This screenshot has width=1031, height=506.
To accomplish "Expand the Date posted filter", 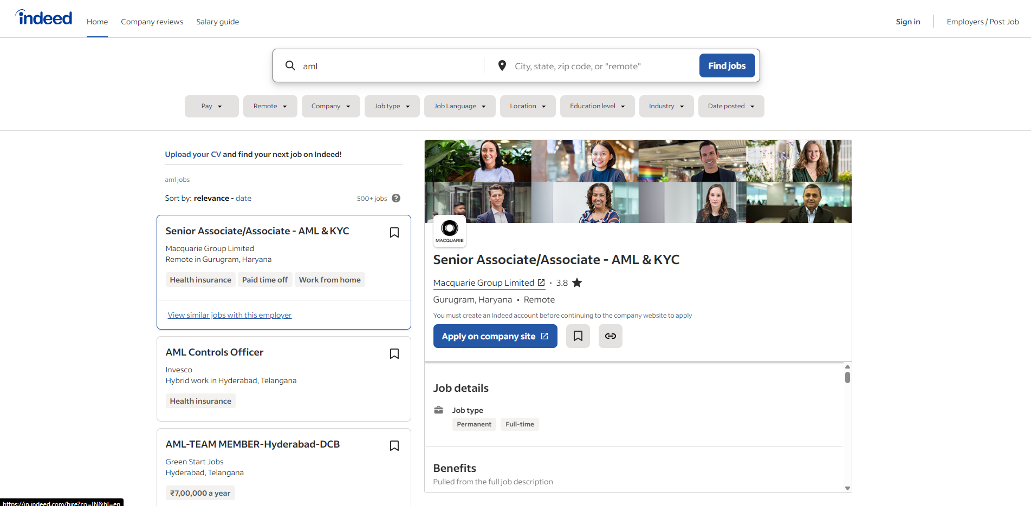I will click(x=730, y=106).
